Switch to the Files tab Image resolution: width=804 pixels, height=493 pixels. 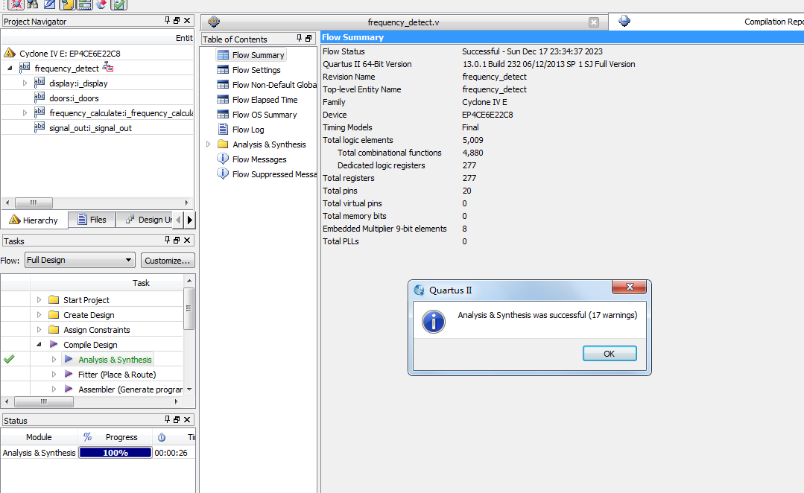pos(92,220)
